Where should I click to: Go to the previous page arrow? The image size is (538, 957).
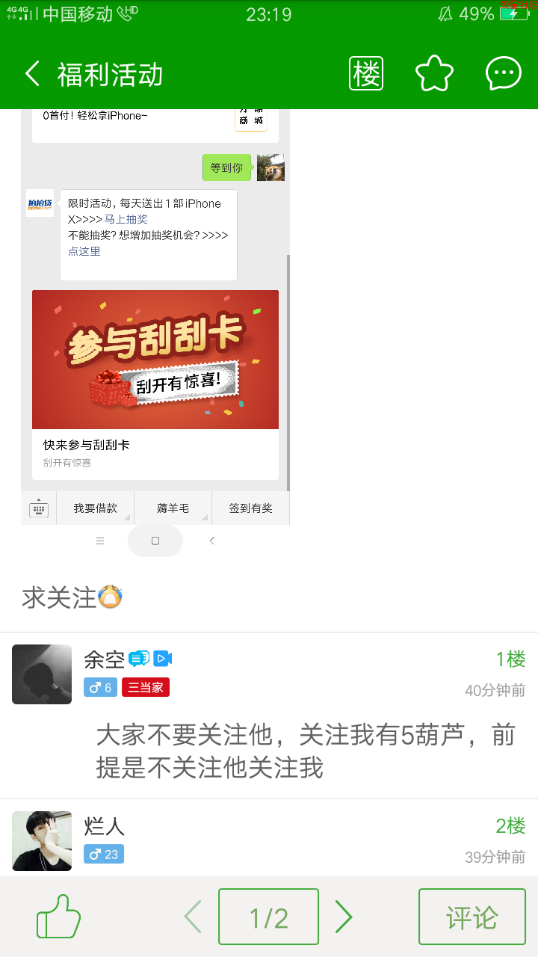pyautogui.click(x=193, y=917)
